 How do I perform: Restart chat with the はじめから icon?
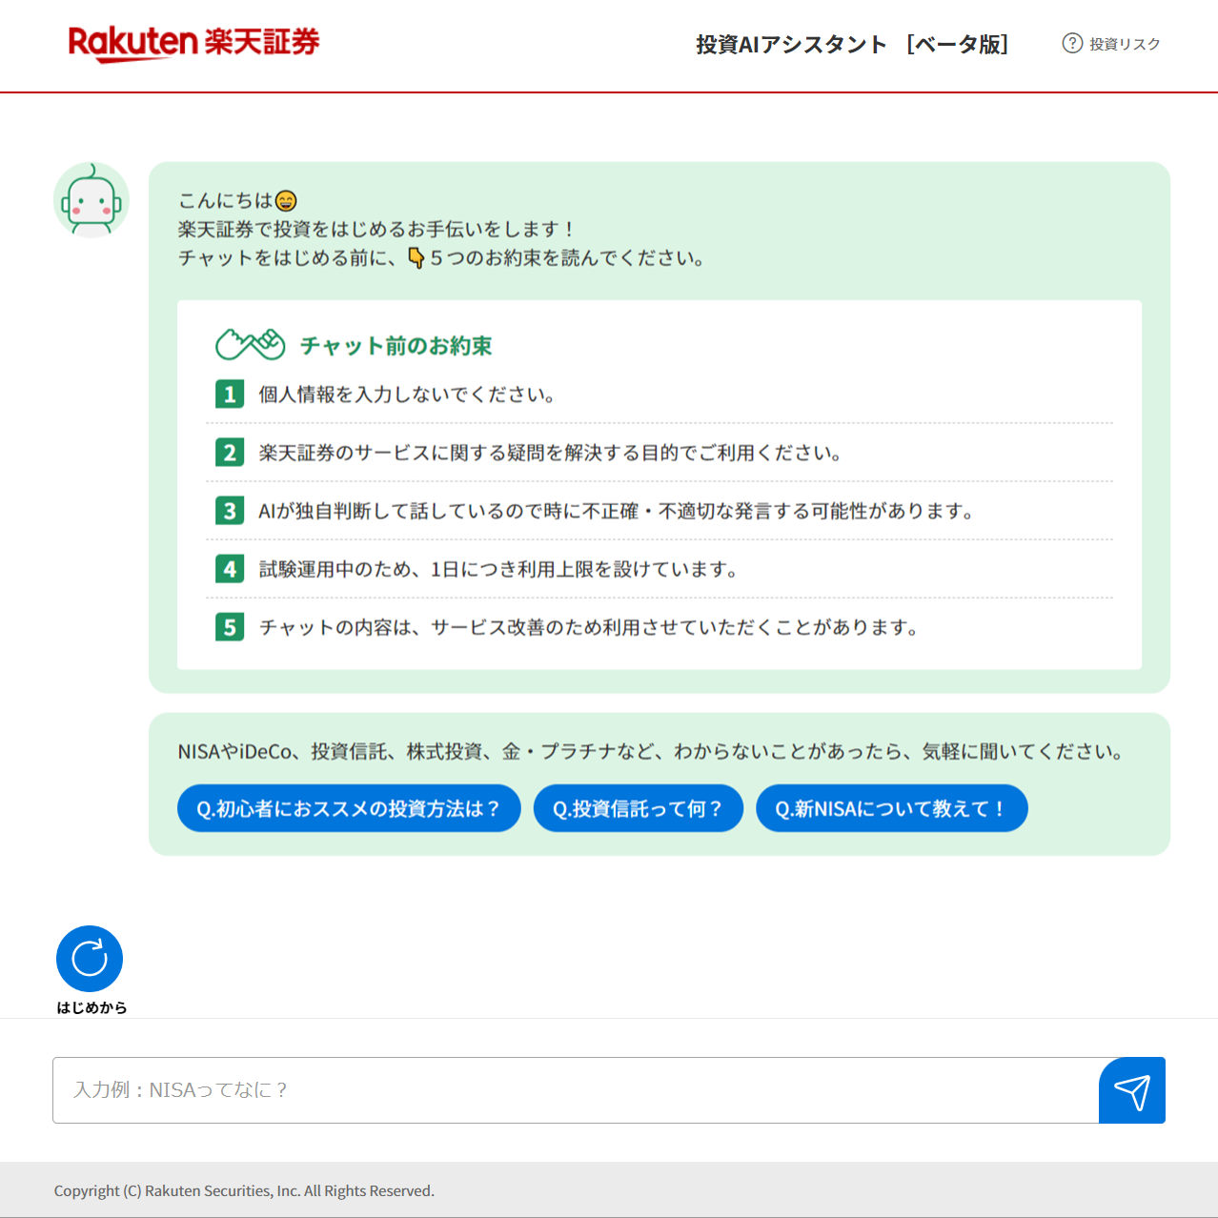(x=90, y=959)
